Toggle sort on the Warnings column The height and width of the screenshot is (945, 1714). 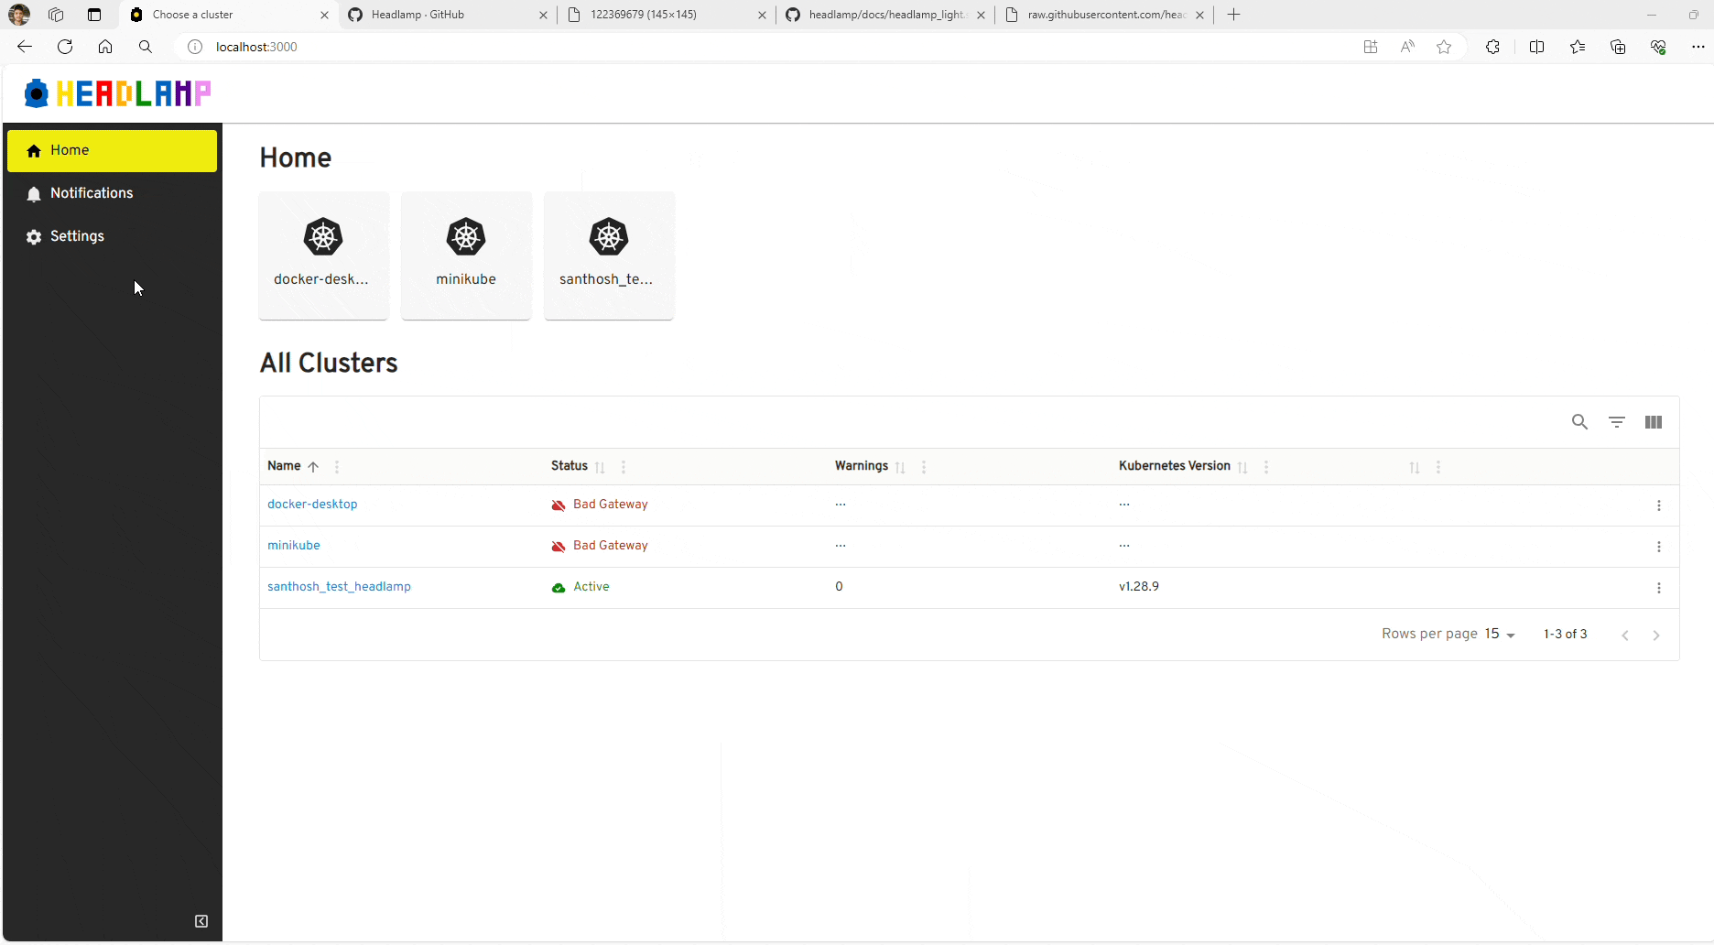[899, 467]
